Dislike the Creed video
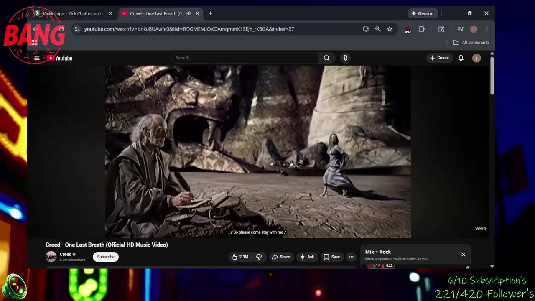 (x=259, y=257)
